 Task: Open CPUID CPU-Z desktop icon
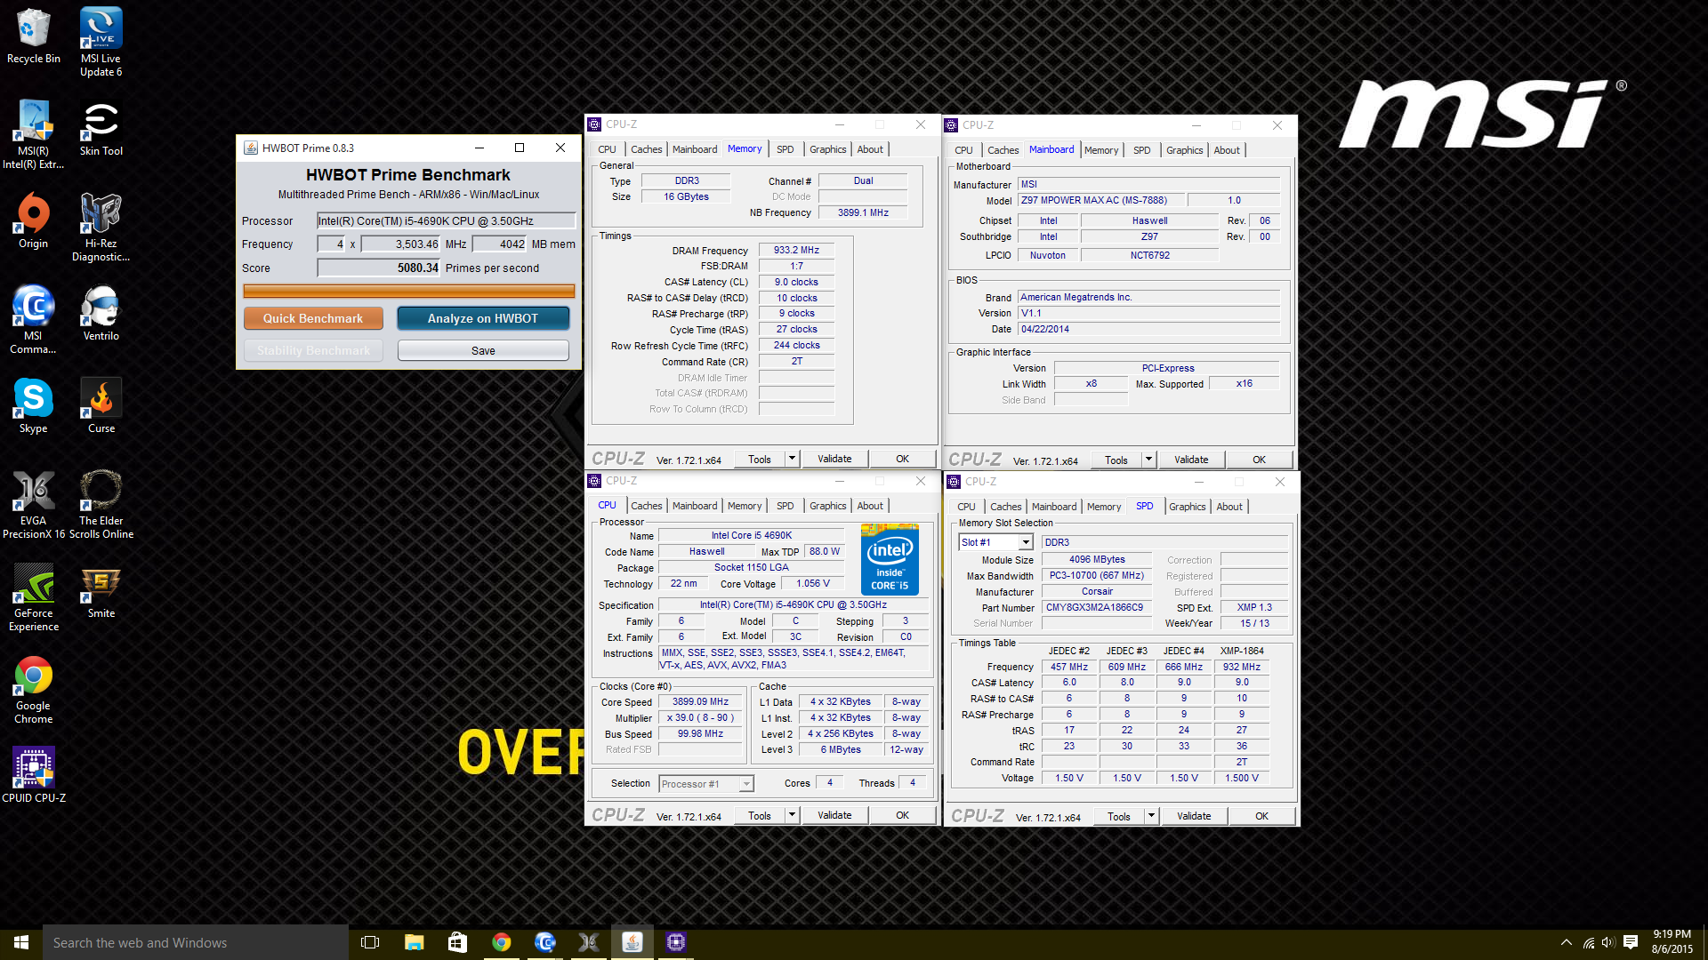click(34, 775)
